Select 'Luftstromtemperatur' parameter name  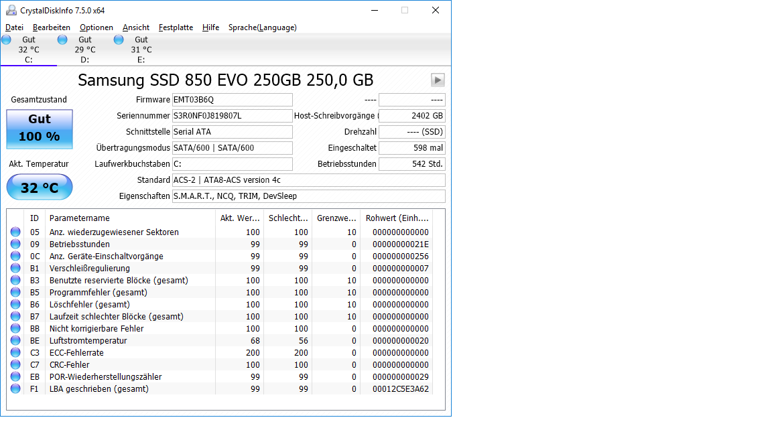point(88,340)
